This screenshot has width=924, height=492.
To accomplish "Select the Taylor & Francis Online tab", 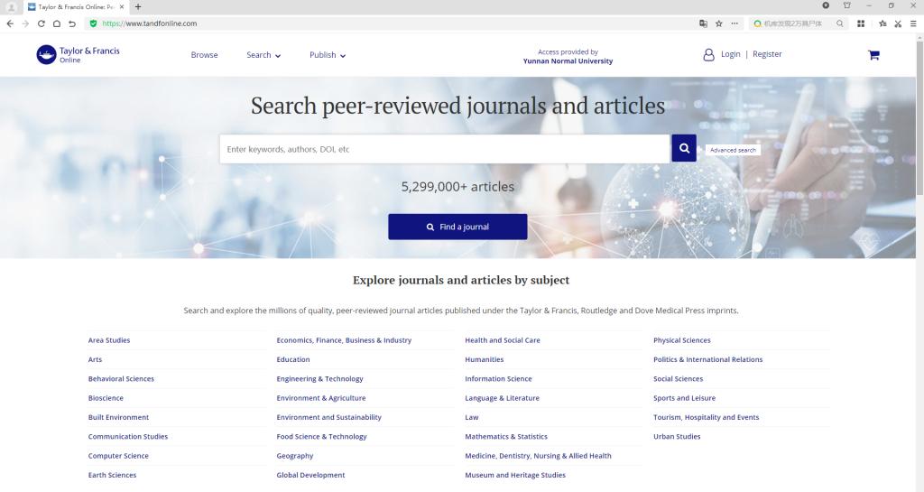I will tap(76, 7).
